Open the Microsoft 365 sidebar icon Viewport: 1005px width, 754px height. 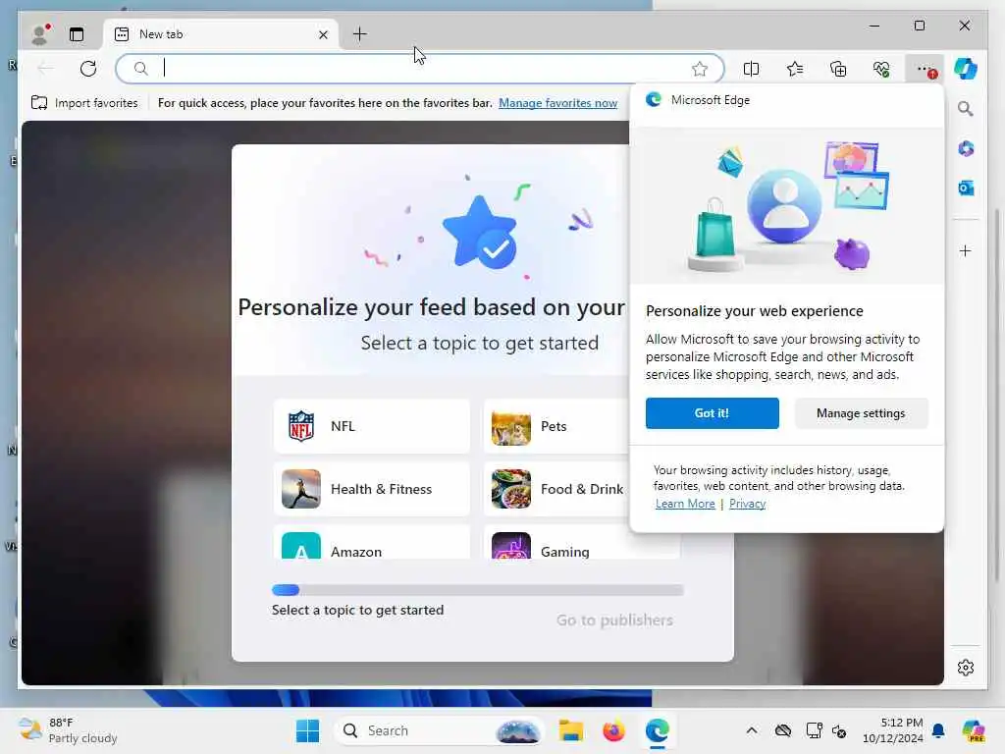pyautogui.click(x=966, y=149)
